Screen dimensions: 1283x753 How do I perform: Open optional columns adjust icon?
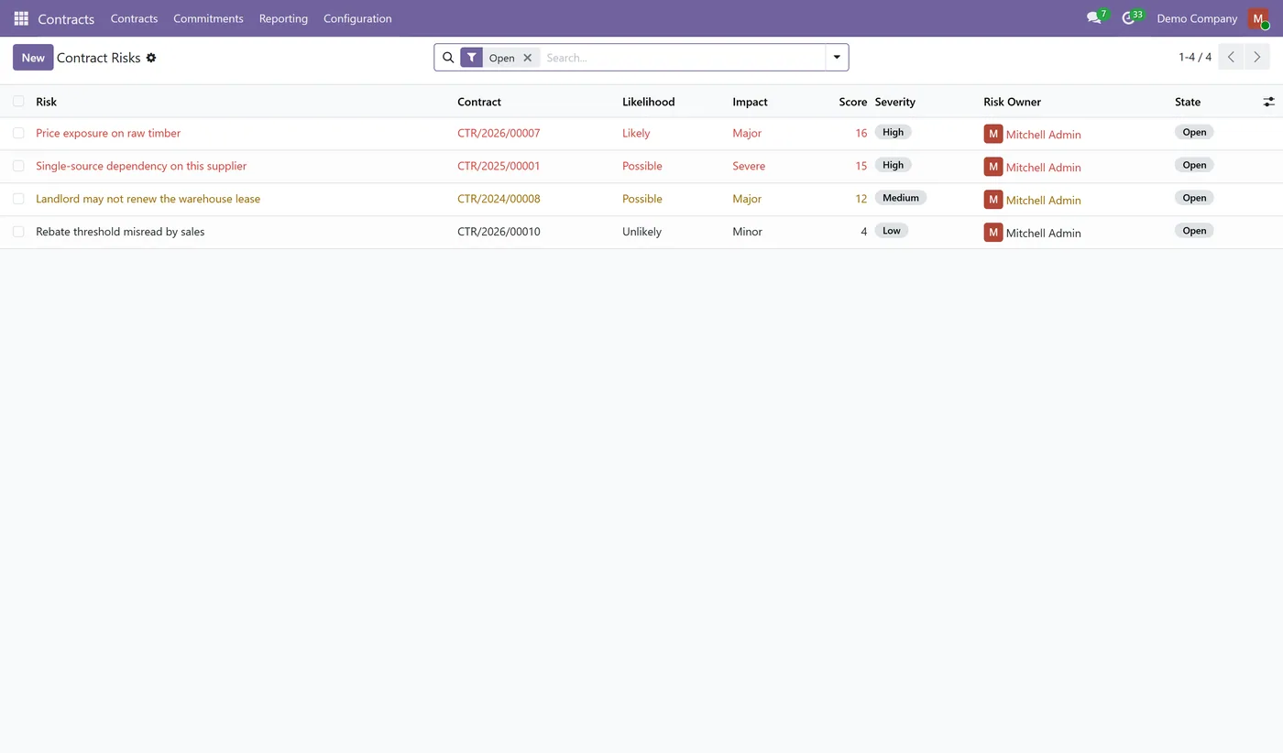[x=1269, y=102]
